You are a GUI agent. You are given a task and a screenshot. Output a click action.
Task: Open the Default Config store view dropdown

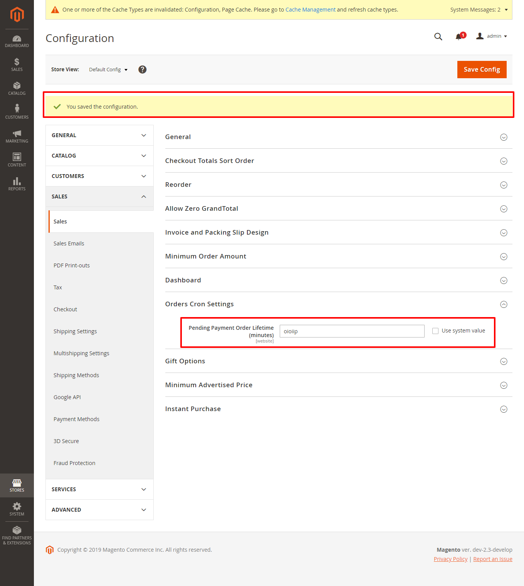pos(107,69)
